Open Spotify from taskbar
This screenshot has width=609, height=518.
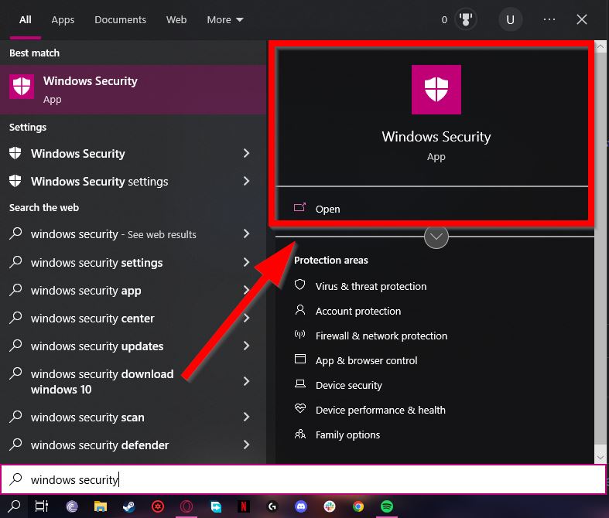pos(387,506)
